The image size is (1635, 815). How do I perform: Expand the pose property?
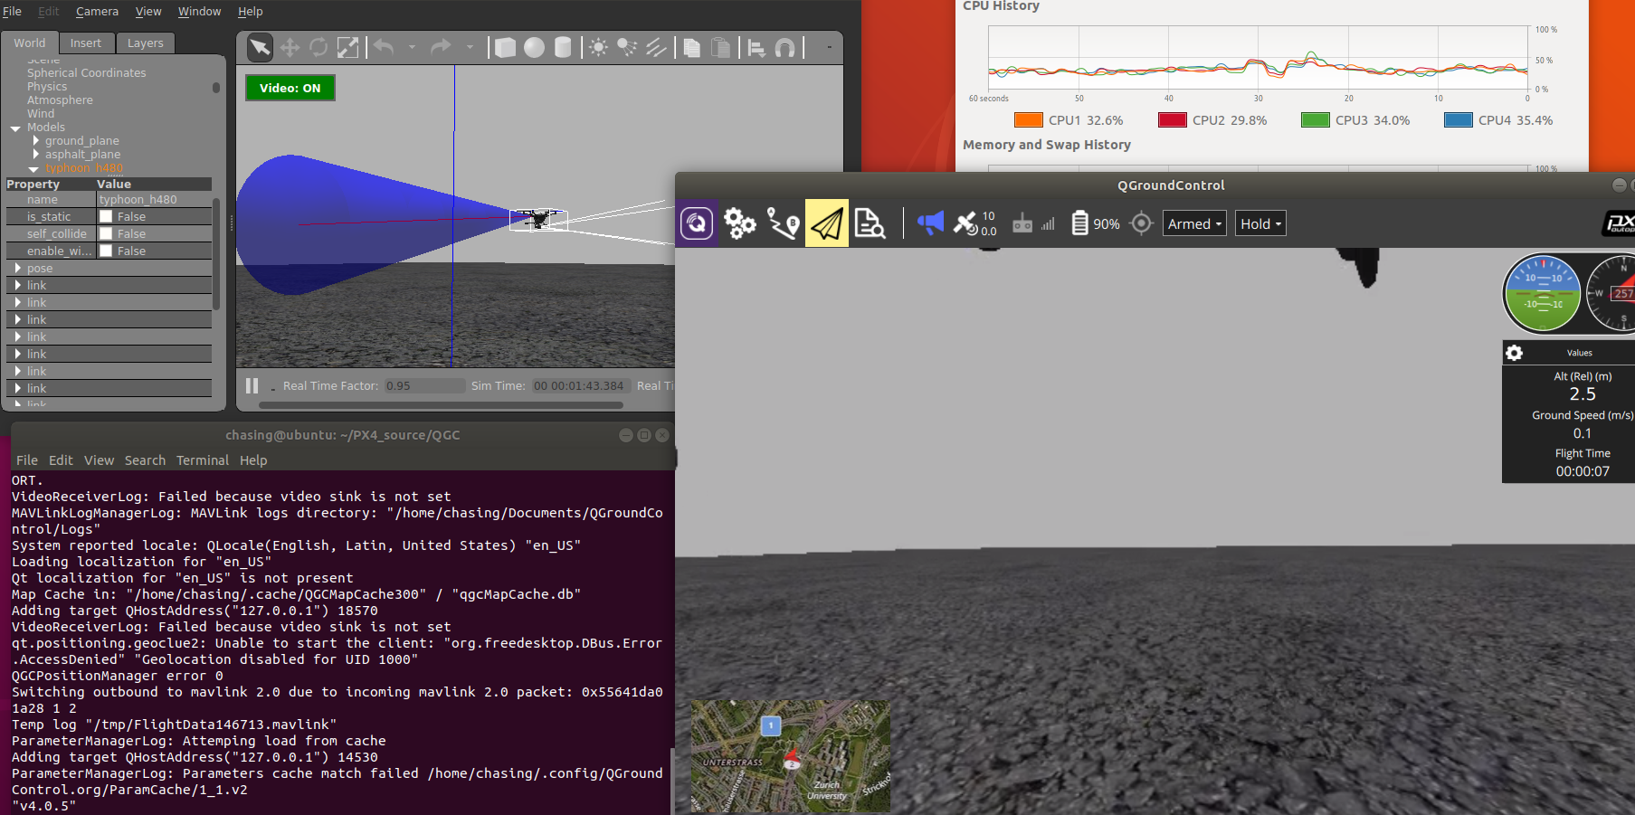coord(18,269)
